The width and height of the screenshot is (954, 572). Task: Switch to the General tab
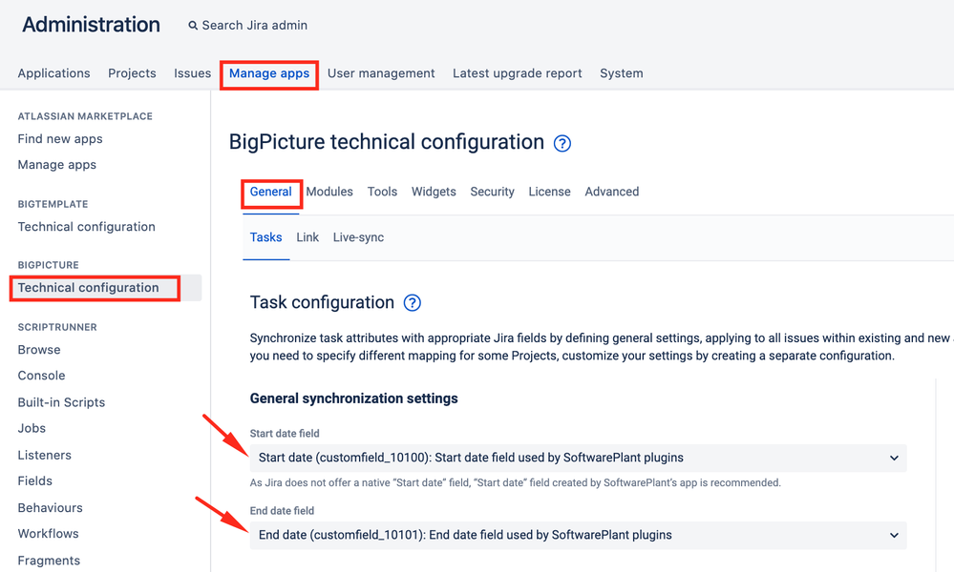click(271, 192)
